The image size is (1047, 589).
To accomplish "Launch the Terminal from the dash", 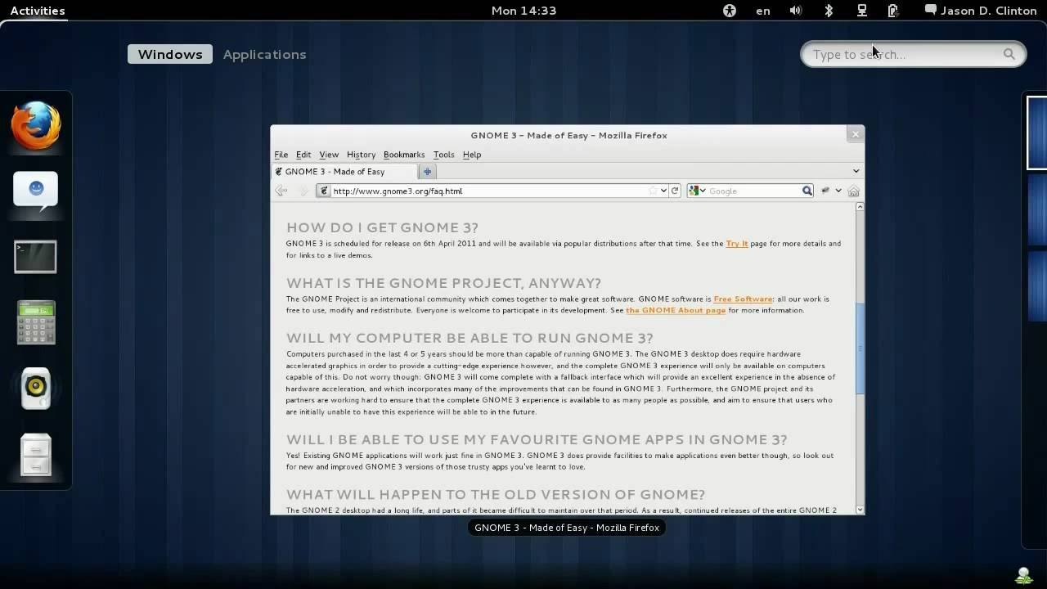I will pyautogui.click(x=34, y=255).
